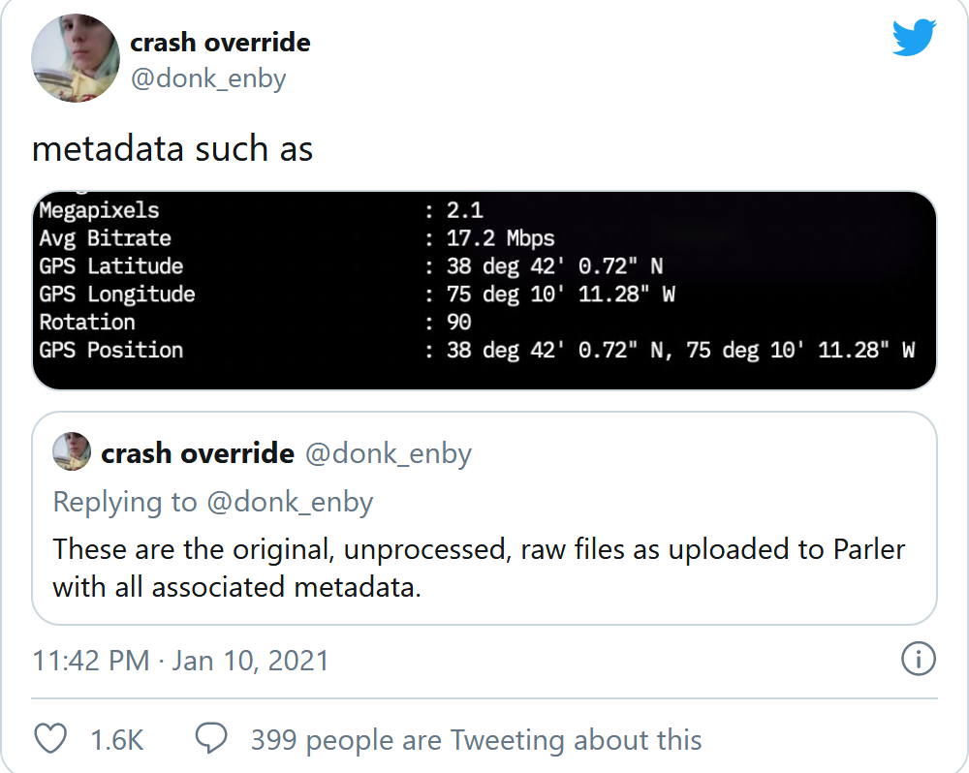The width and height of the screenshot is (969, 773).
Task: Open the tweet info icon
Action: click(x=918, y=660)
